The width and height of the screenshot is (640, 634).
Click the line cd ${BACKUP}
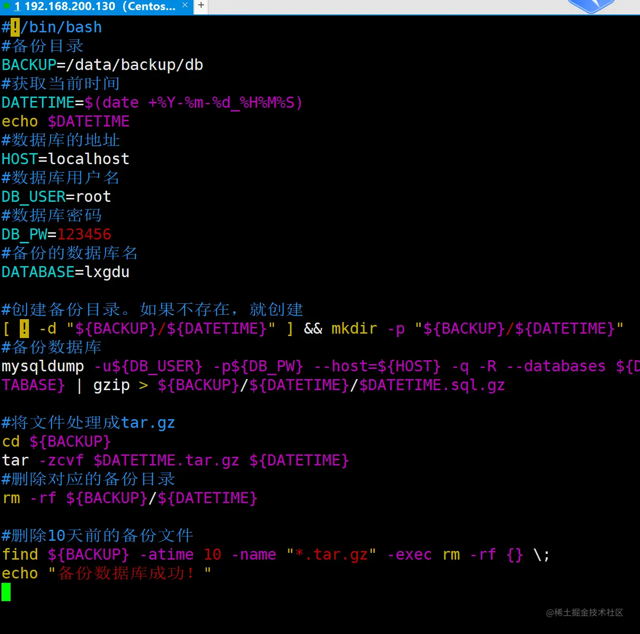point(56,441)
